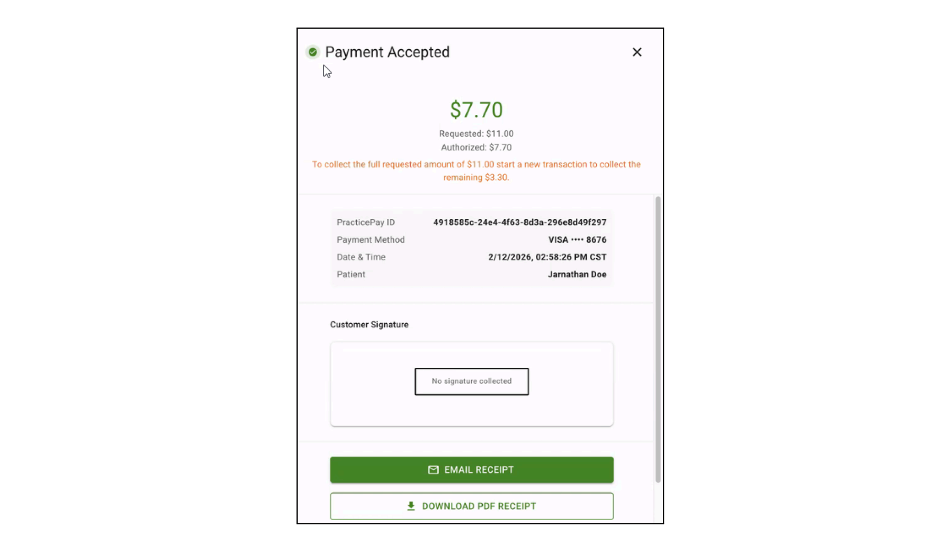
Task: Select the close X icon
Action: (637, 52)
